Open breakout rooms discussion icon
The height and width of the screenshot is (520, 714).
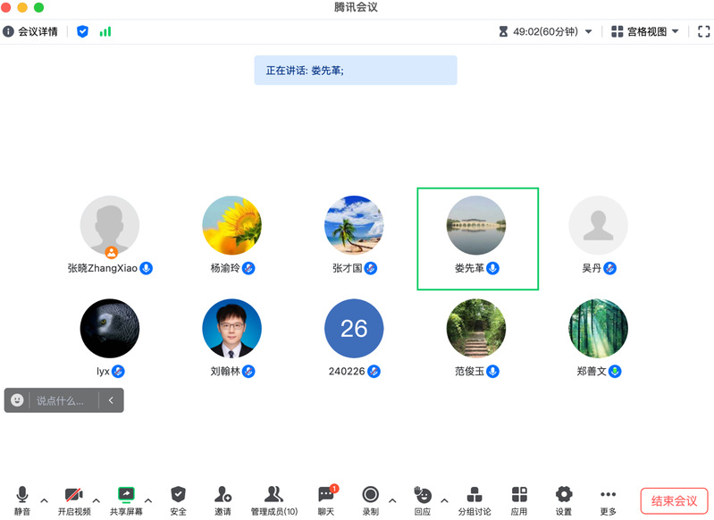tap(475, 494)
